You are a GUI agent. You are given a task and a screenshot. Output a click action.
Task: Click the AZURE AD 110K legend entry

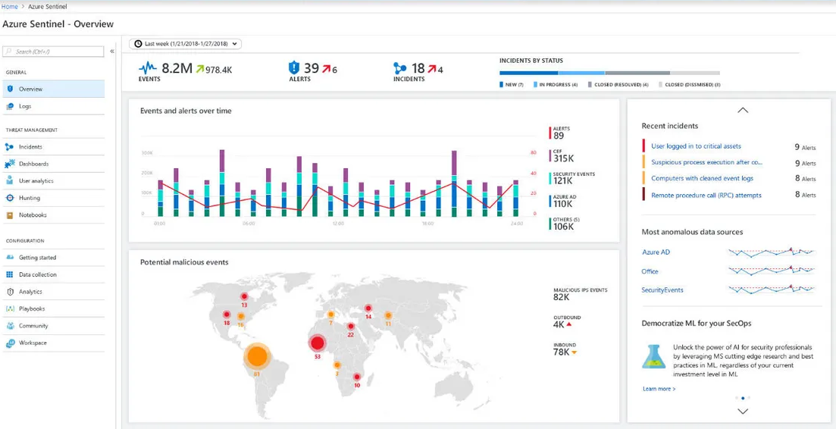(x=562, y=201)
